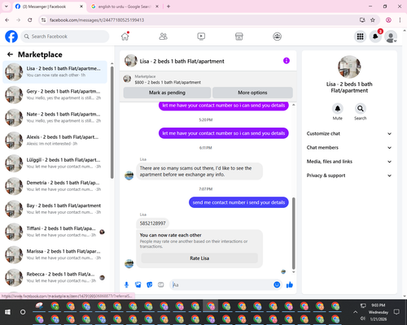The width and height of the screenshot is (407, 325).
Task: Click the browser address bar URL
Action: tap(97, 20)
